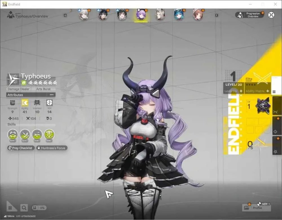Open the third skill icon in Skills
The height and width of the screenshot is (220, 282).
pyautogui.click(x=37, y=135)
